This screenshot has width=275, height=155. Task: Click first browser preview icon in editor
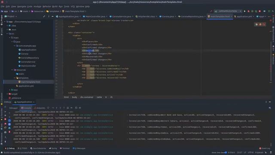[257, 25]
